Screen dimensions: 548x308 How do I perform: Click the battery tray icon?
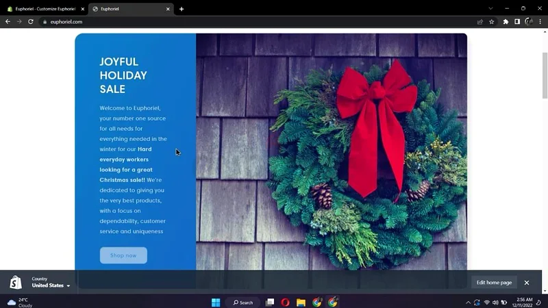(504, 303)
